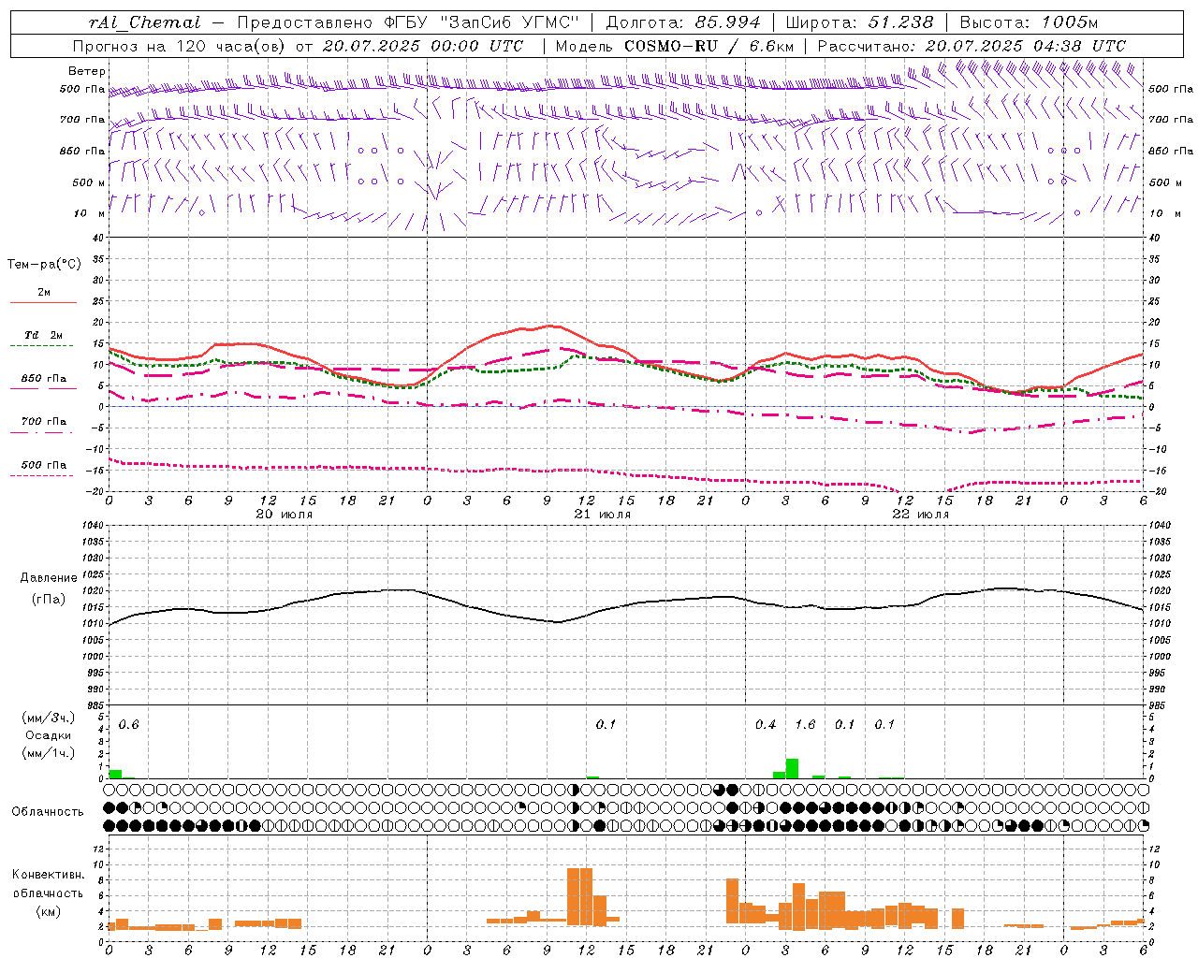Screen dimensions: 1198x958
Task: Click the Осадки precipitation label
Action: click(x=48, y=735)
